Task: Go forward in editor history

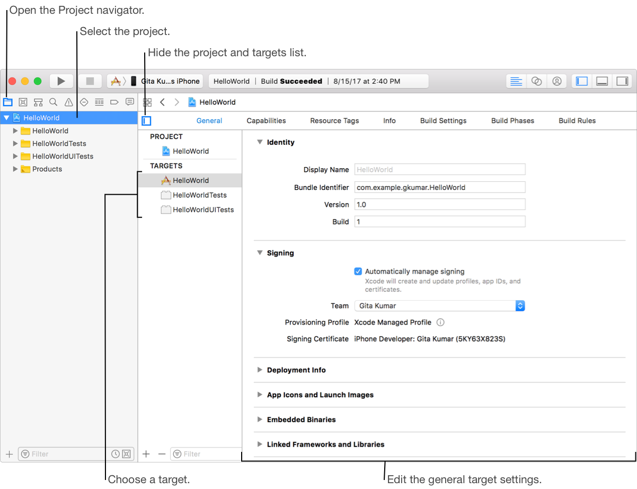Action: [x=176, y=102]
